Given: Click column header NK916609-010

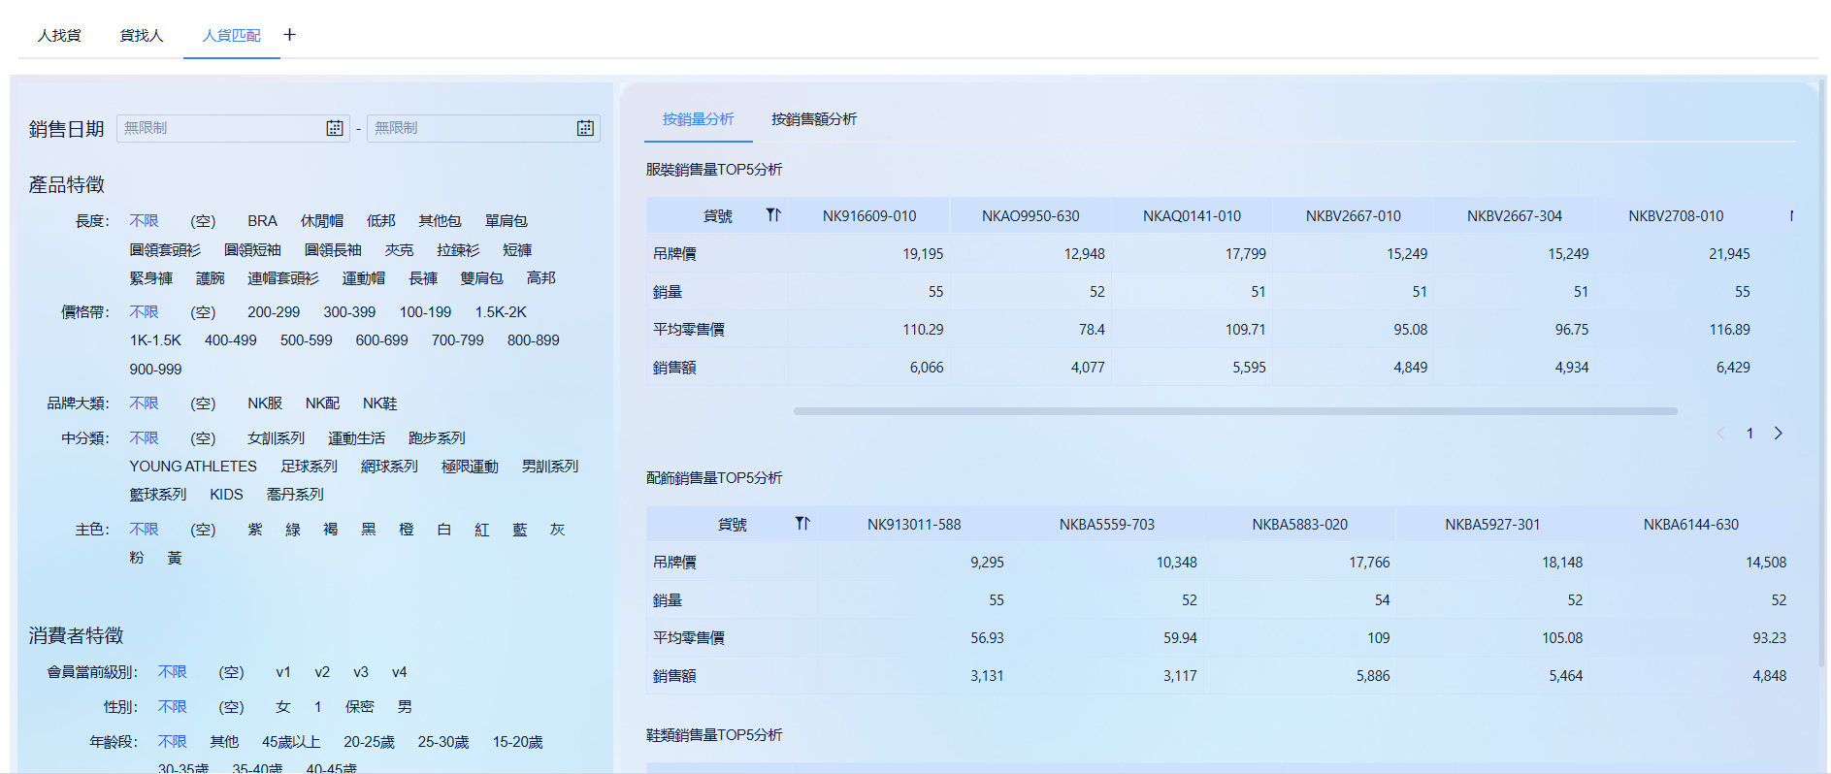Looking at the screenshot, I should click(869, 216).
